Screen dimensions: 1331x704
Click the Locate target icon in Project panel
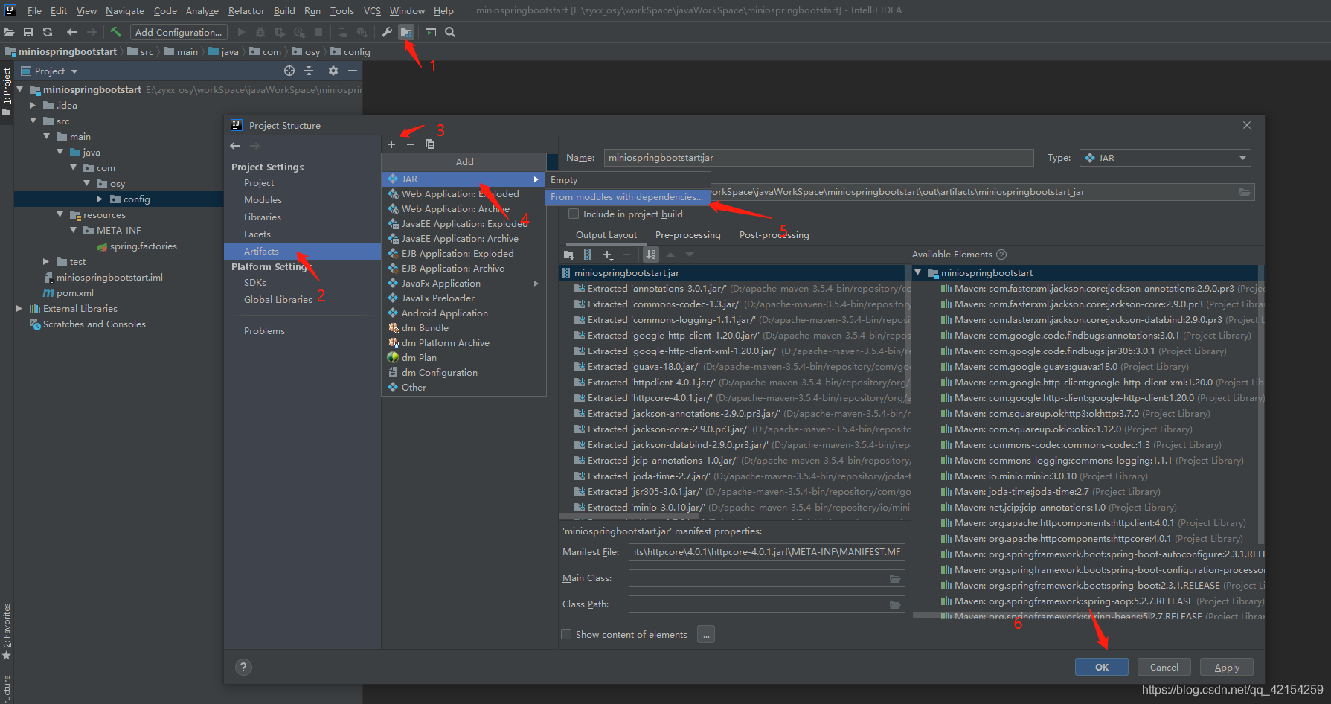pos(289,71)
